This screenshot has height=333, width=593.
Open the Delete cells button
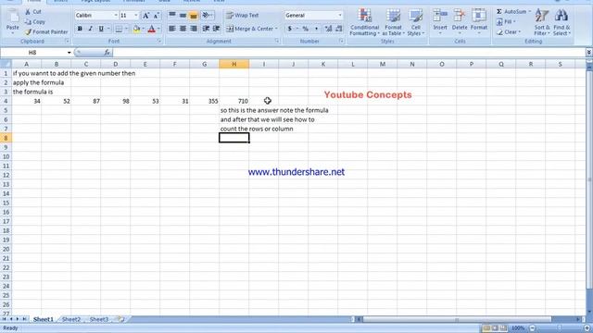point(460,22)
